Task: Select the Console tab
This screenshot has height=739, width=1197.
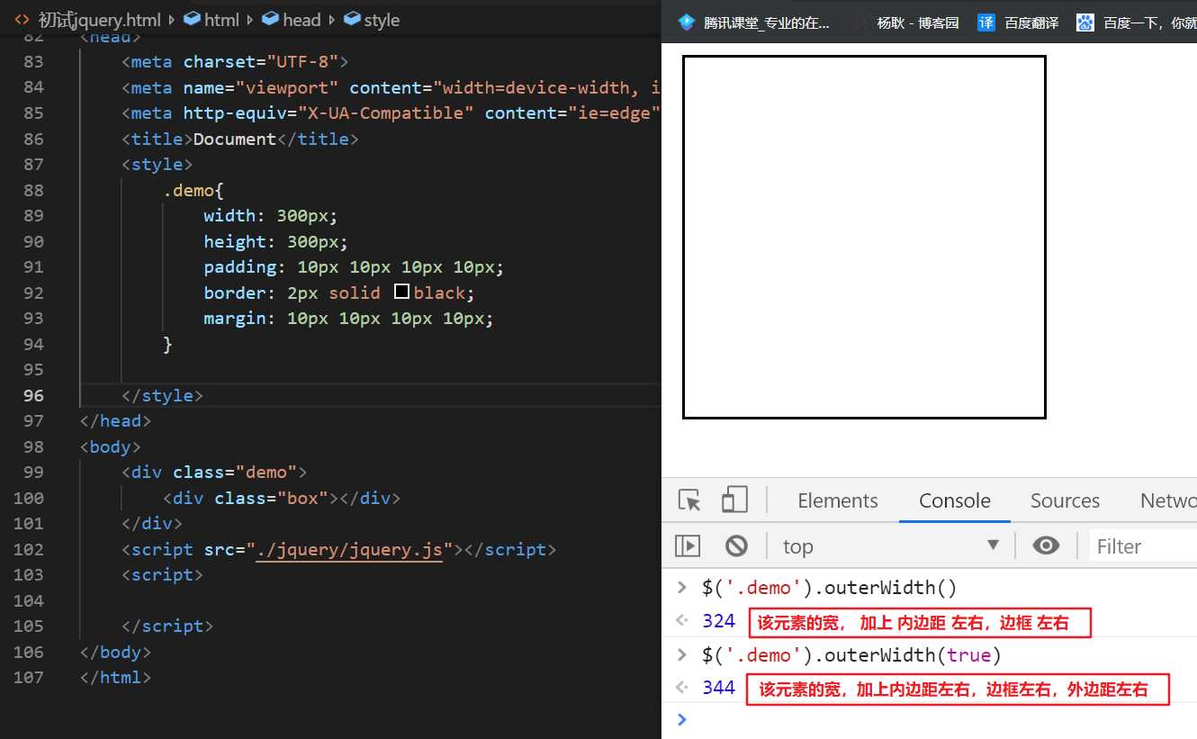Action: click(x=955, y=501)
